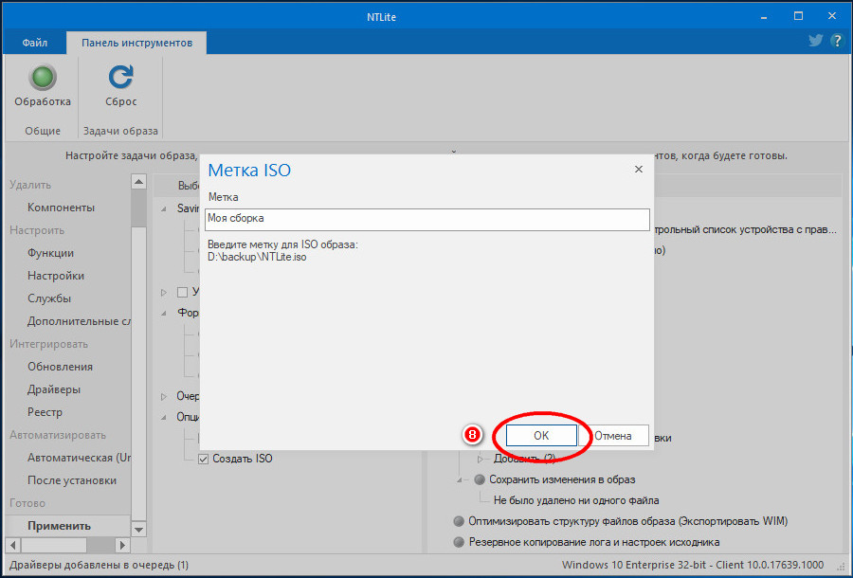
Task: Click the sidebar horizontal scrollbar thumb
Action: pyautogui.click(x=54, y=544)
